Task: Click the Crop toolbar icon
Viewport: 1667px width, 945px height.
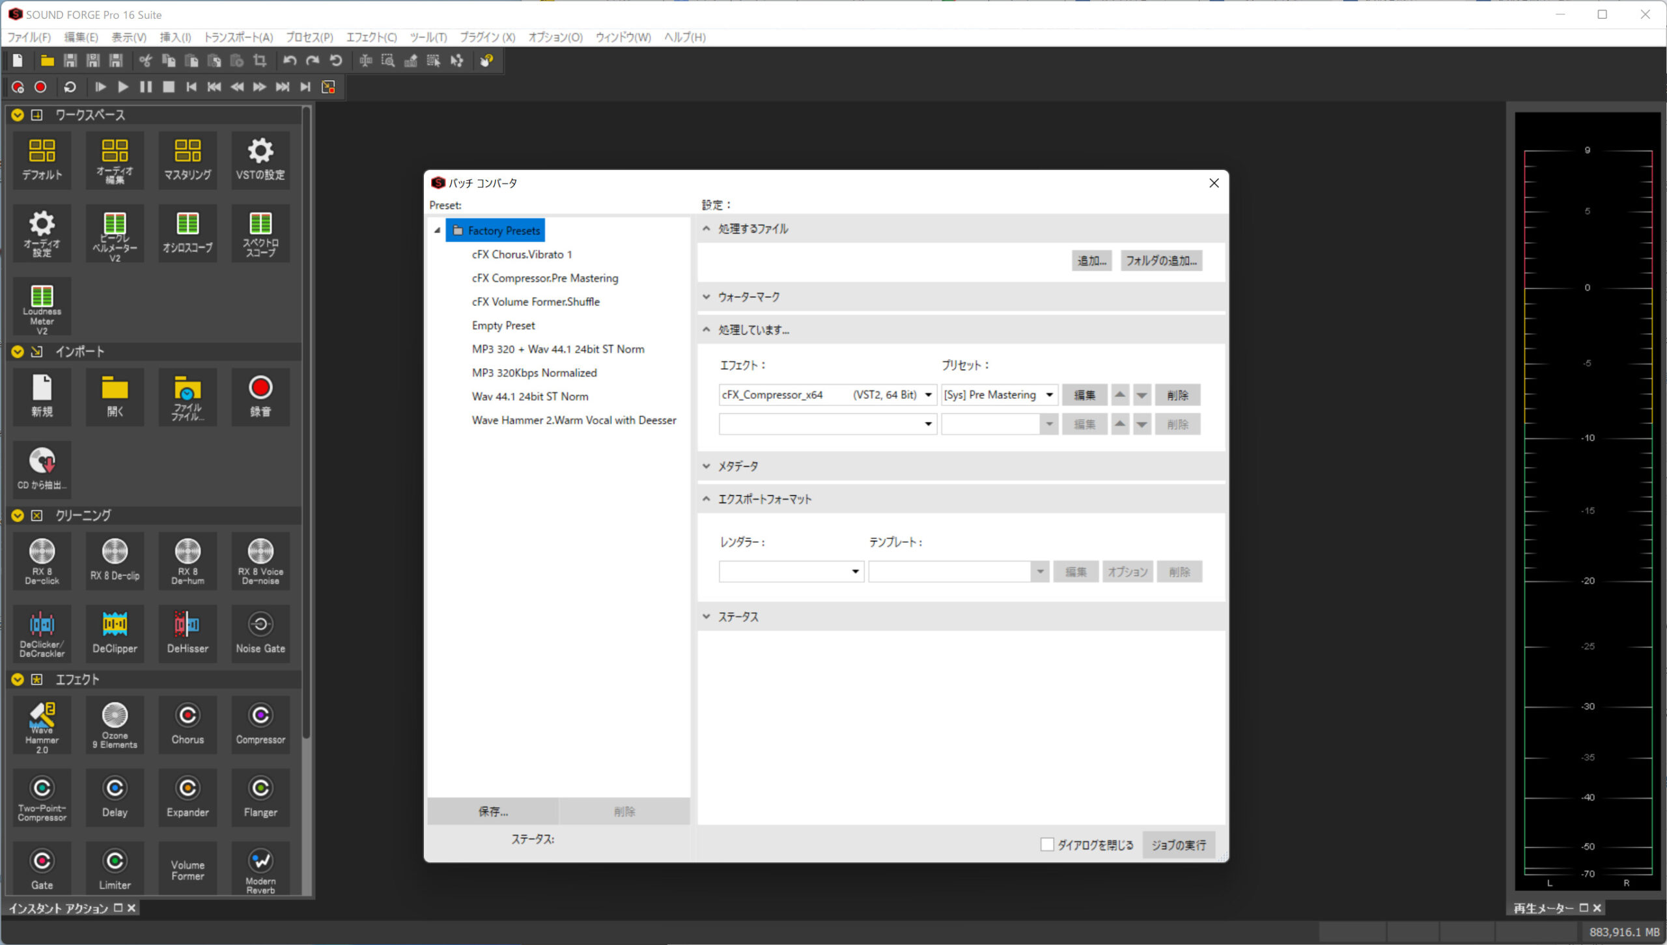Action: tap(260, 61)
